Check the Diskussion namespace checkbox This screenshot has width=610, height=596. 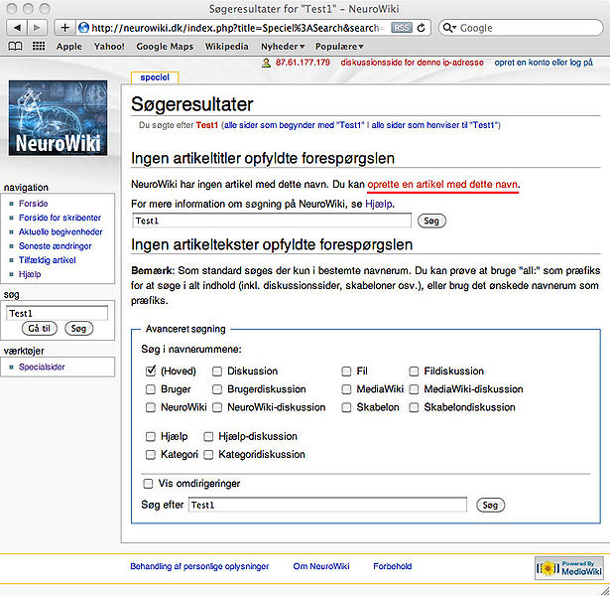pos(217,372)
